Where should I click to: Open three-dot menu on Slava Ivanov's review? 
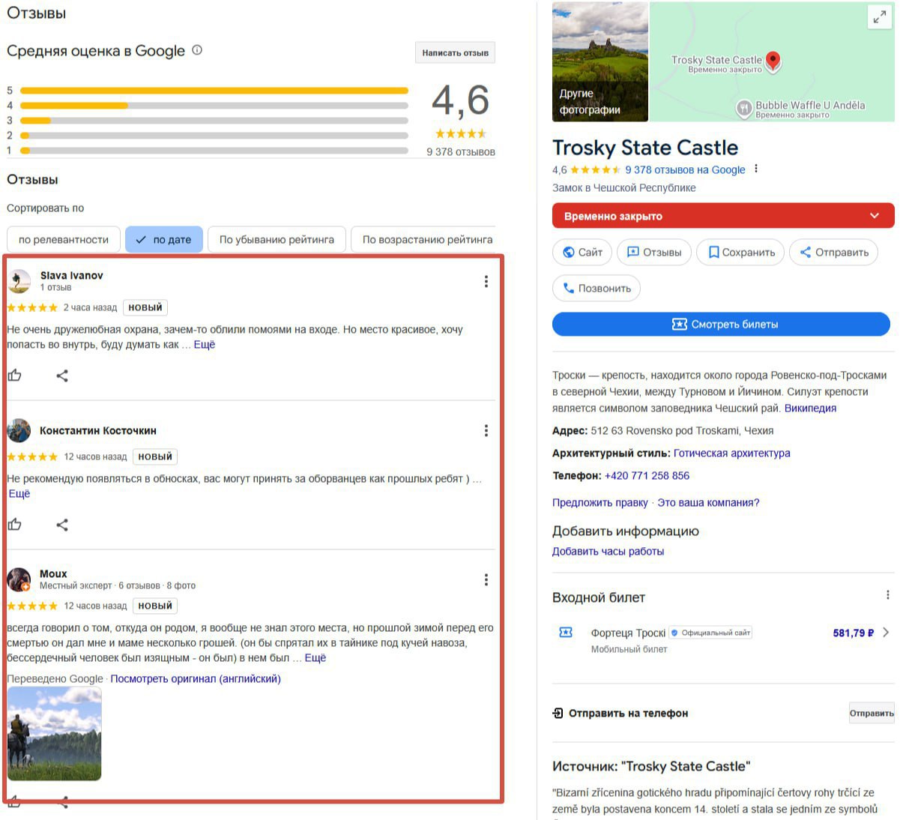(486, 281)
